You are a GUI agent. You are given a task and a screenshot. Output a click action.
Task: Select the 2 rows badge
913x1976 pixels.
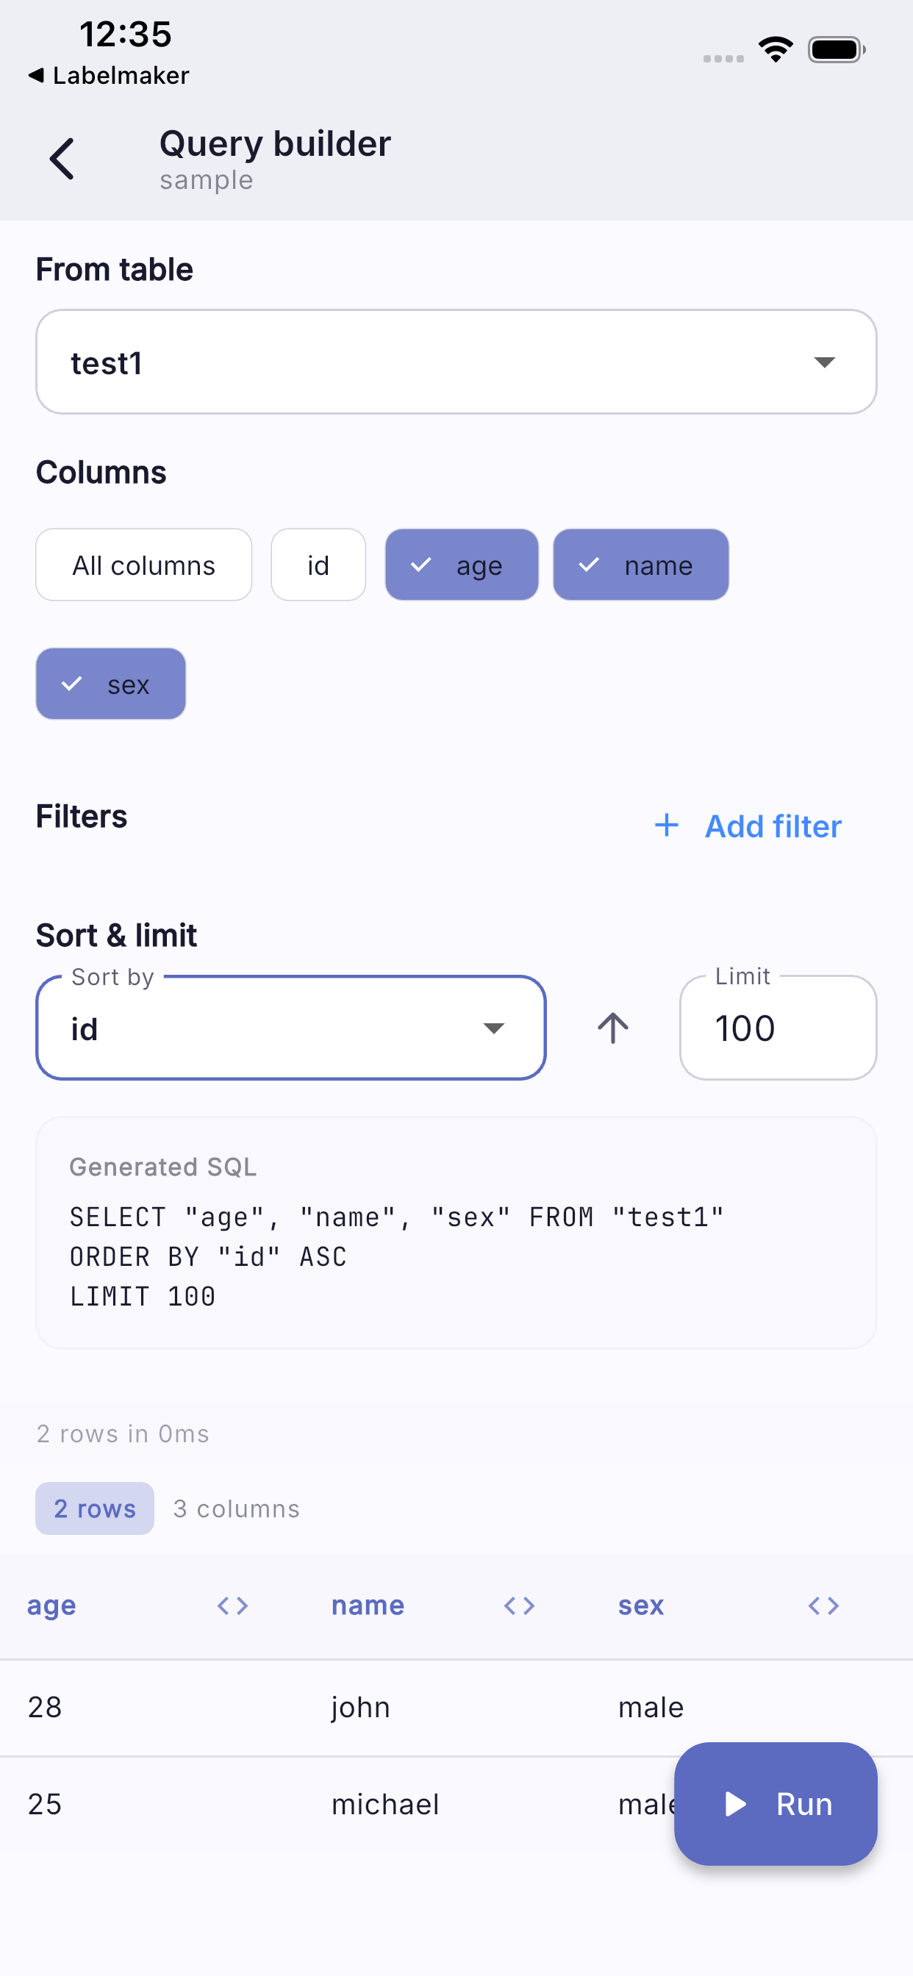click(x=95, y=1508)
